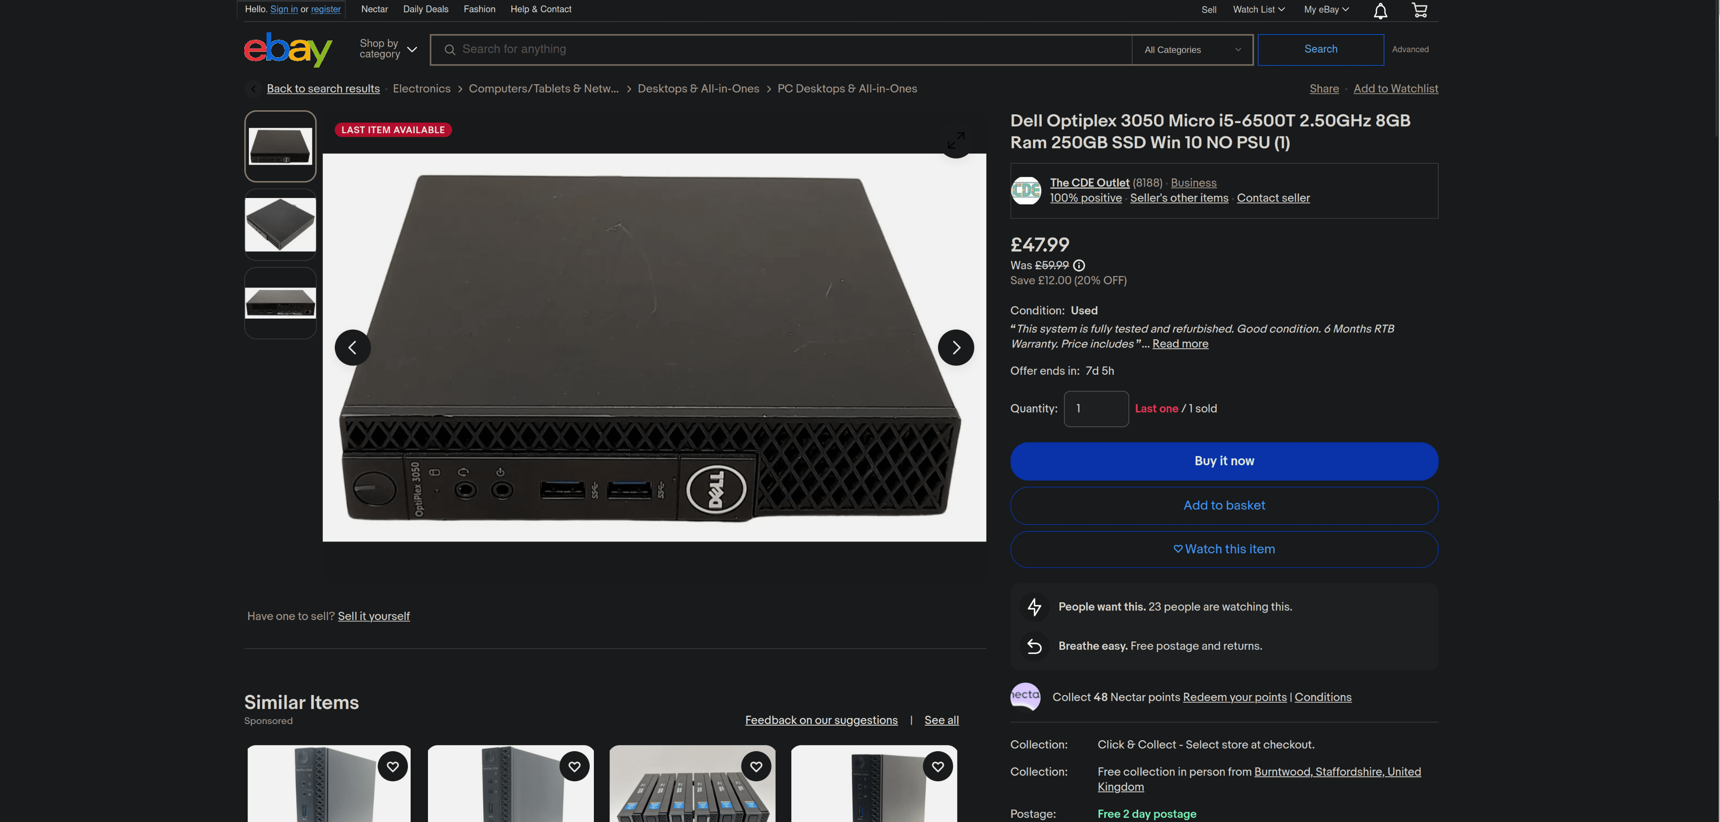Viewport: 1720px width, 822px height.
Task: Select second product thumbnail angled view
Action: point(281,225)
